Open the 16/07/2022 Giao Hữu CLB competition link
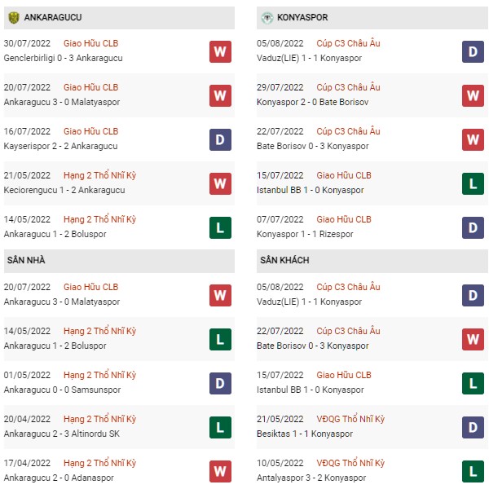The width and height of the screenshot is (489, 489). click(x=90, y=131)
